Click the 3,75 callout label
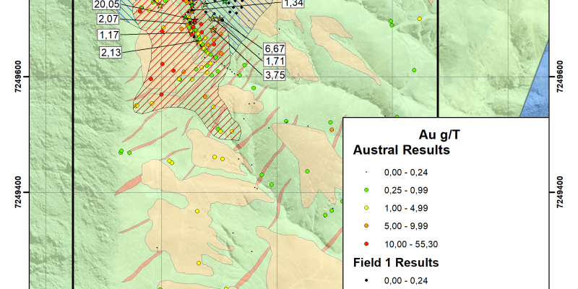Screen dimensions: 578x289 pos(273,74)
